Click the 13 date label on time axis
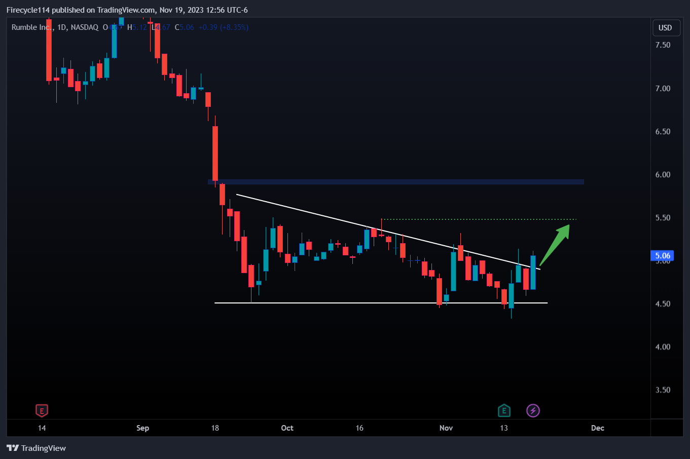 503,428
